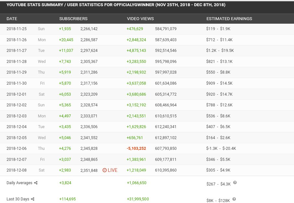Click earnings $119 - $1.9K

(x=218, y=29)
